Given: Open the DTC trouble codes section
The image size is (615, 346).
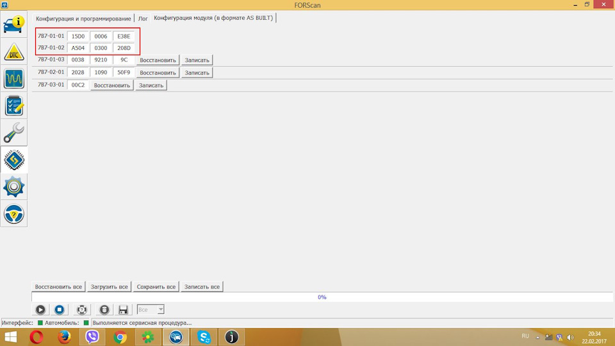Looking at the screenshot, I should (13, 52).
